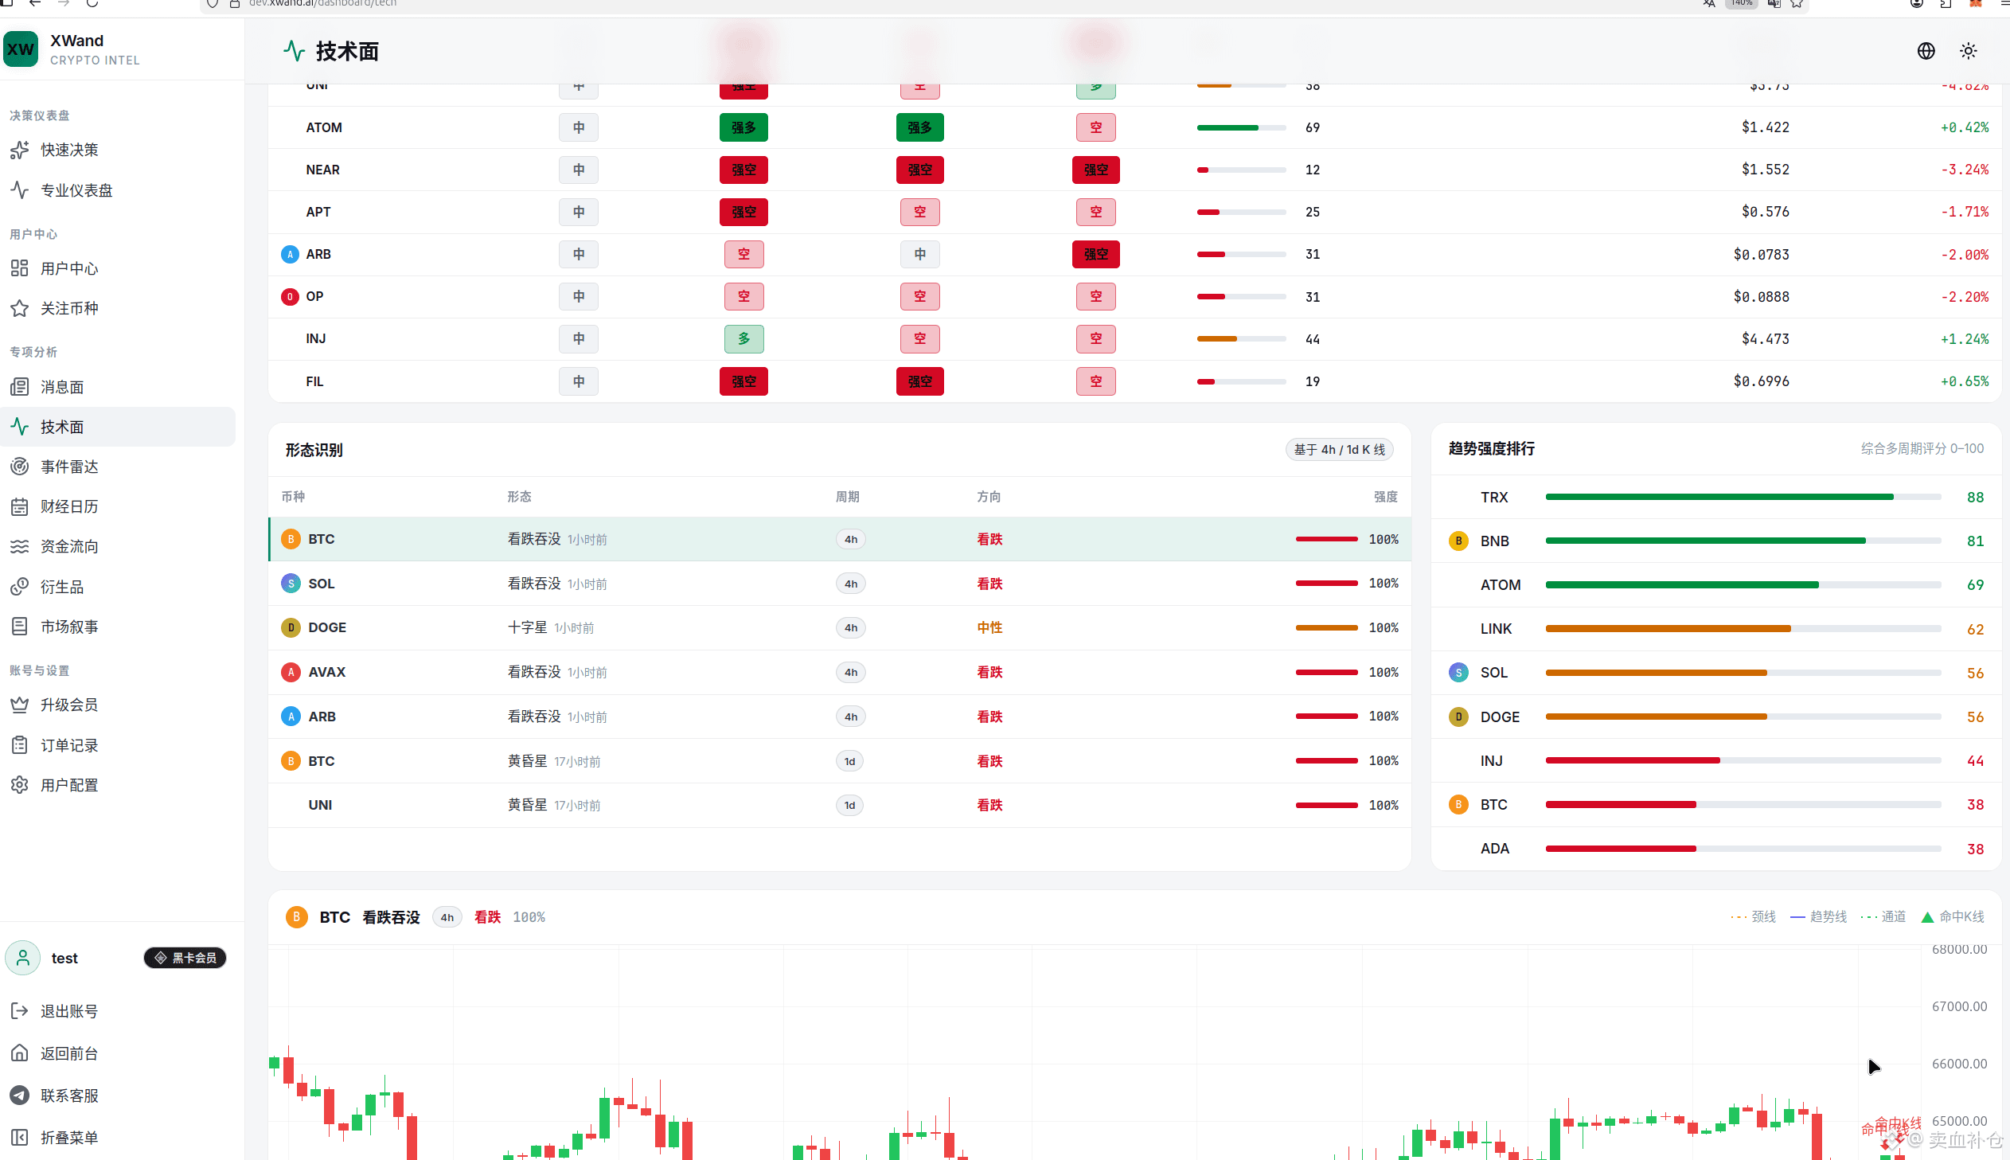Click TRX trend strength bar 88

tap(1743, 497)
